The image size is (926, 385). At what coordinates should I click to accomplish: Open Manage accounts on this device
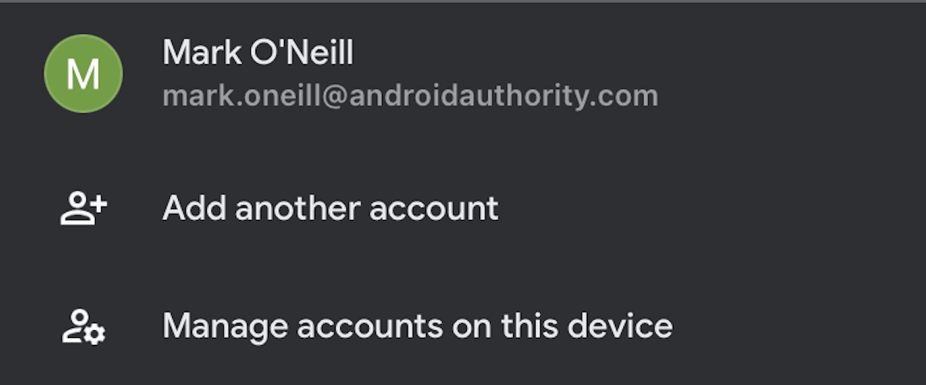click(x=417, y=326)
